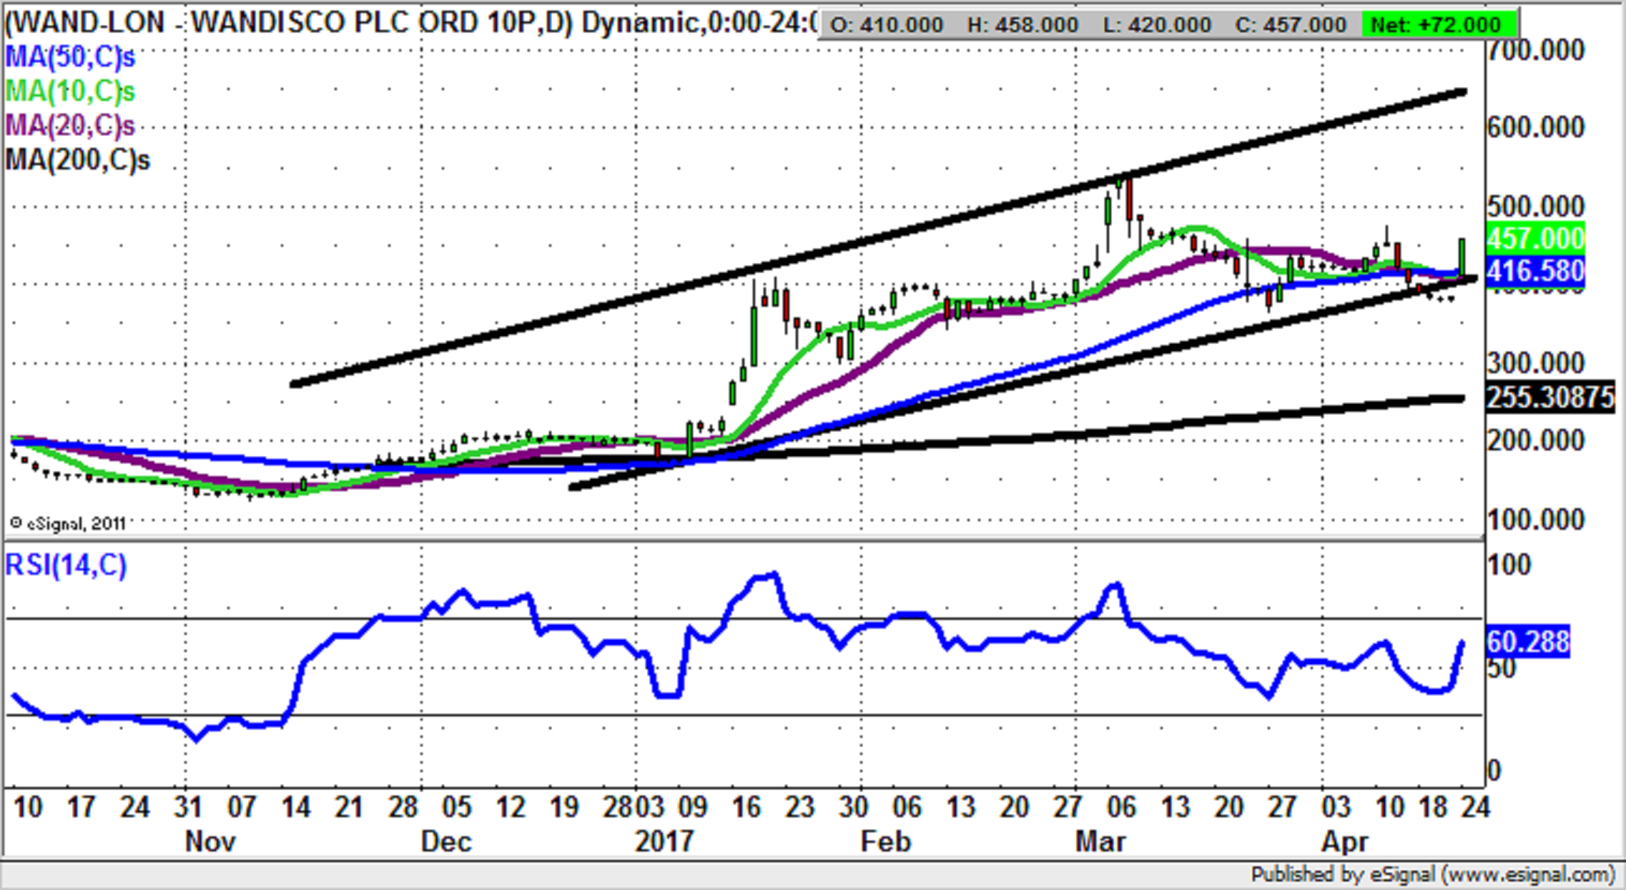The width and height of the screenshot is (1626, 890).
Task: Click the black 255.30875 price tag
Action: point(1549,397)
